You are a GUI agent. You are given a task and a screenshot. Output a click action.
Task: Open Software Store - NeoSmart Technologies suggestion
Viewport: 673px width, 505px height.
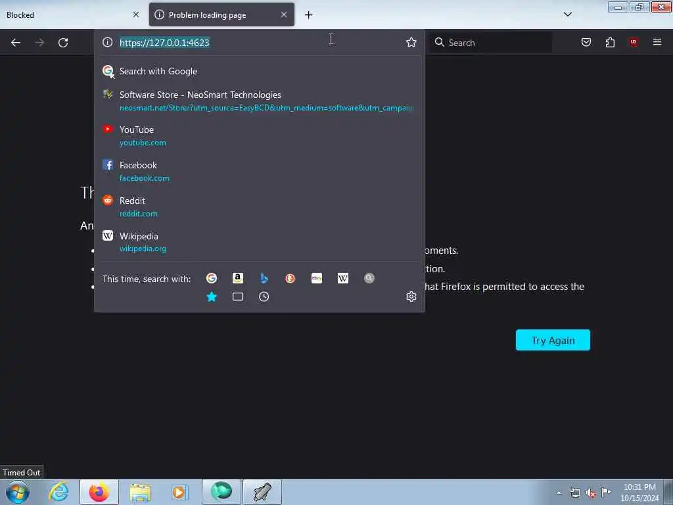[259, 101]
